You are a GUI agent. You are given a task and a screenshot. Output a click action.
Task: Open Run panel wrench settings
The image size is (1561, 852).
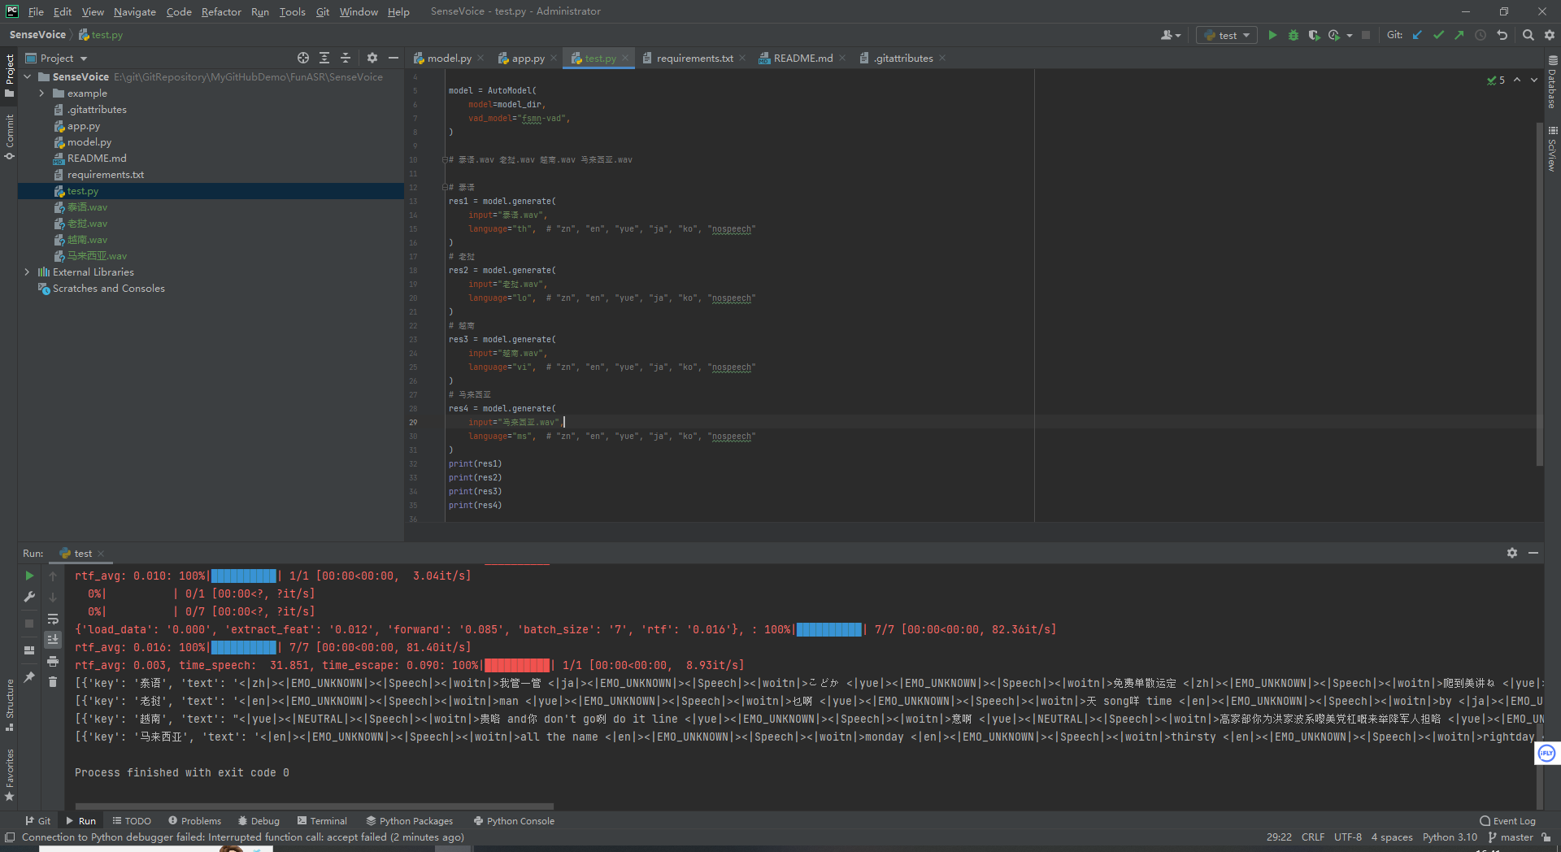29,597
